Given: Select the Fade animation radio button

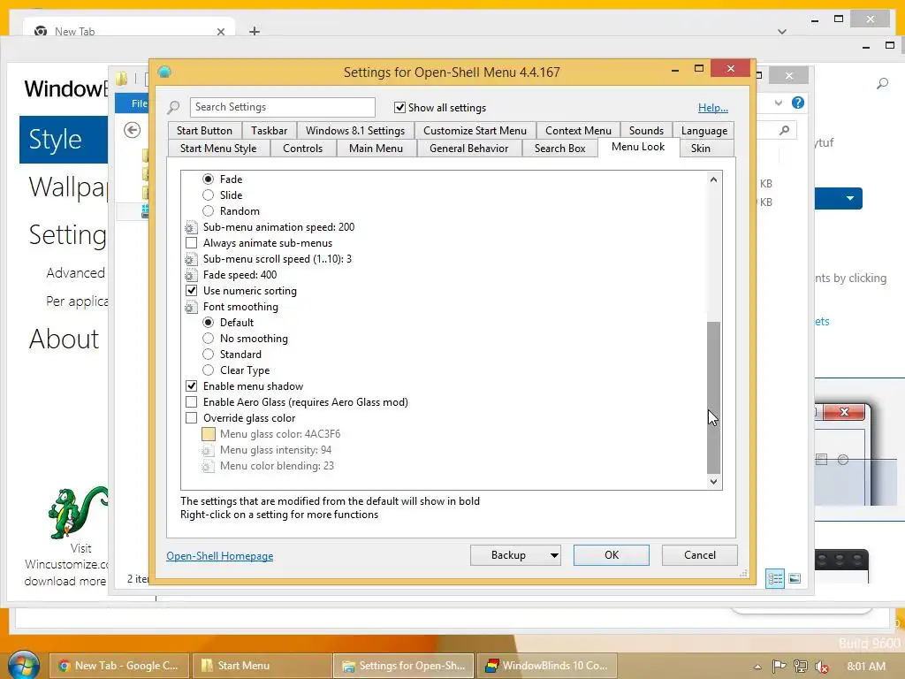Looking at the screenshot, I should [208, 179].
